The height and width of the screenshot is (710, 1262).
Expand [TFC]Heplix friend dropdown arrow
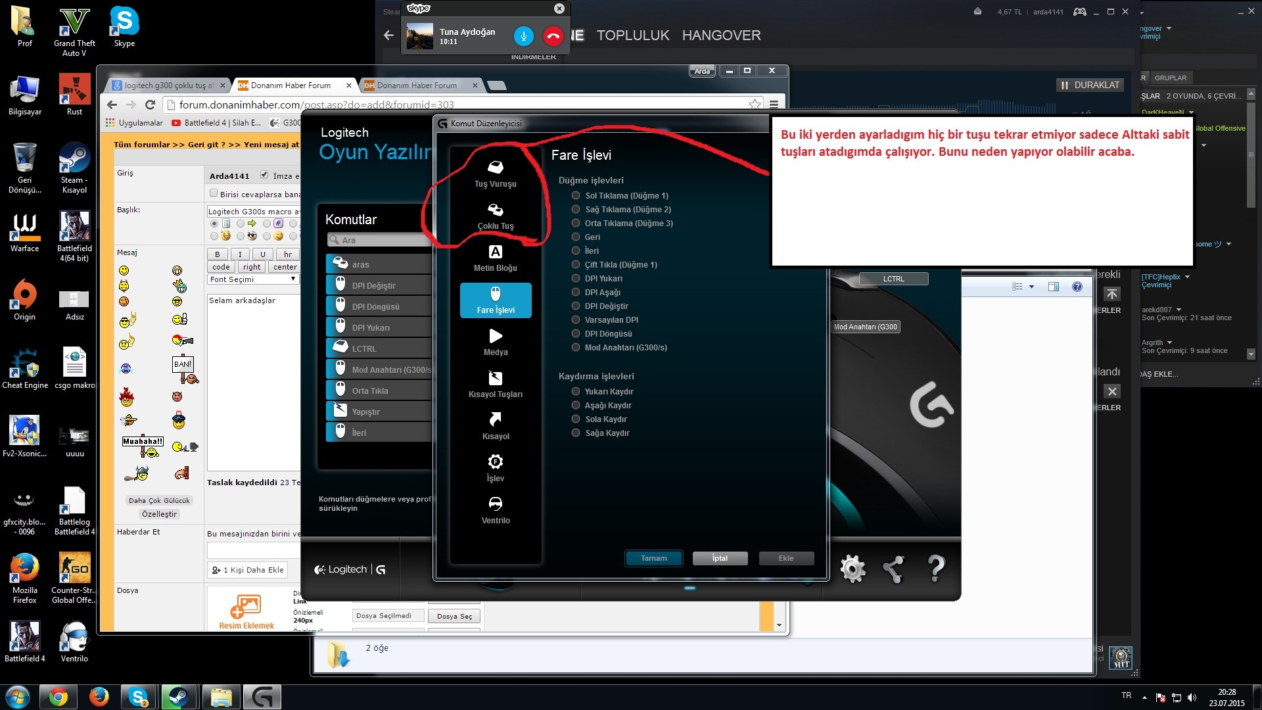pos(1187,277)
